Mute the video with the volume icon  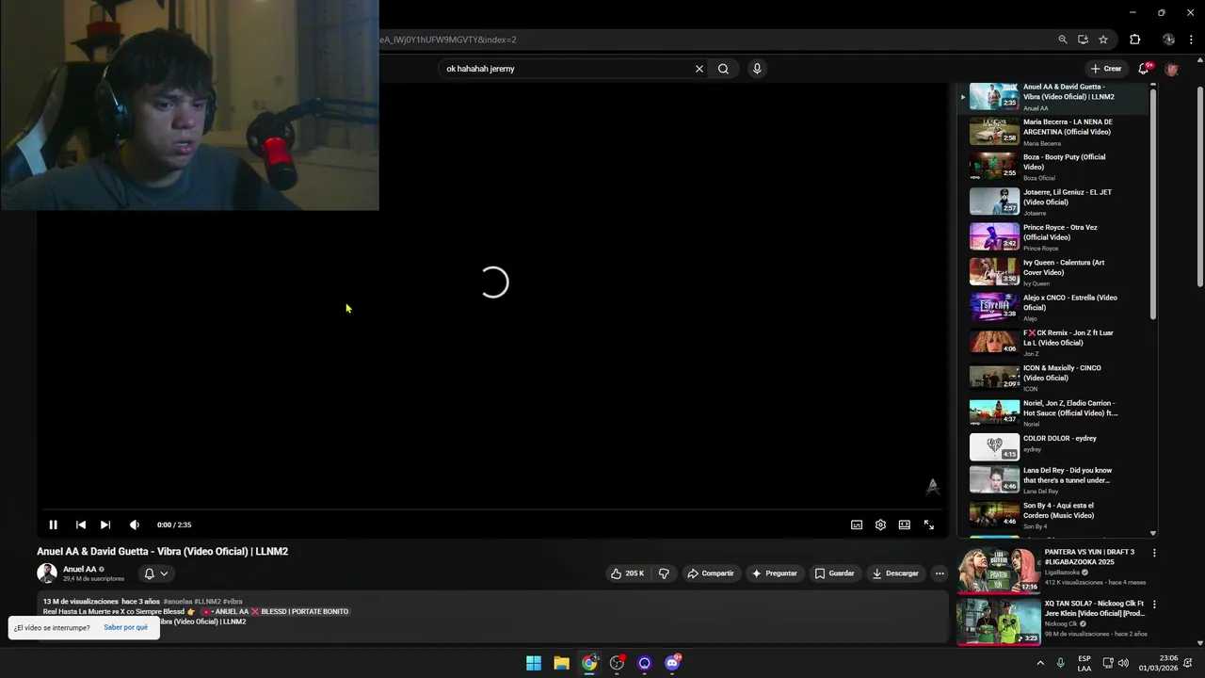(135, 525)
